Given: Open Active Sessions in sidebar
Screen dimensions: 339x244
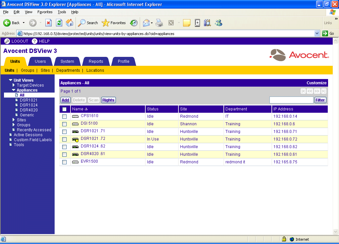Looking at the screenshot, I should click(28, 135).
